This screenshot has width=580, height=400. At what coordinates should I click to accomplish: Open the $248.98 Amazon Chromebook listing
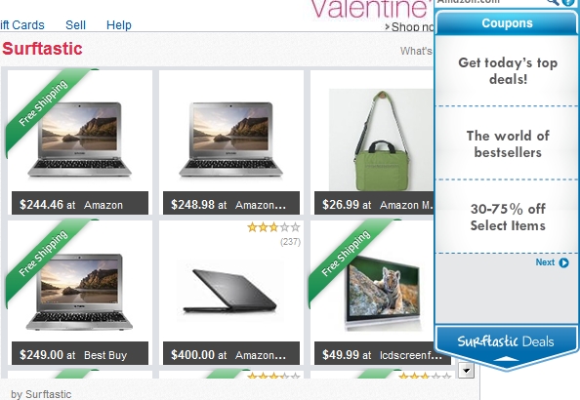[x=231, y=142]
